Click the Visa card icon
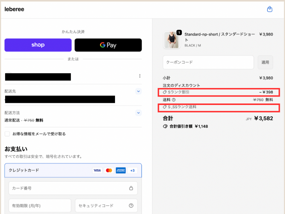 97,171
